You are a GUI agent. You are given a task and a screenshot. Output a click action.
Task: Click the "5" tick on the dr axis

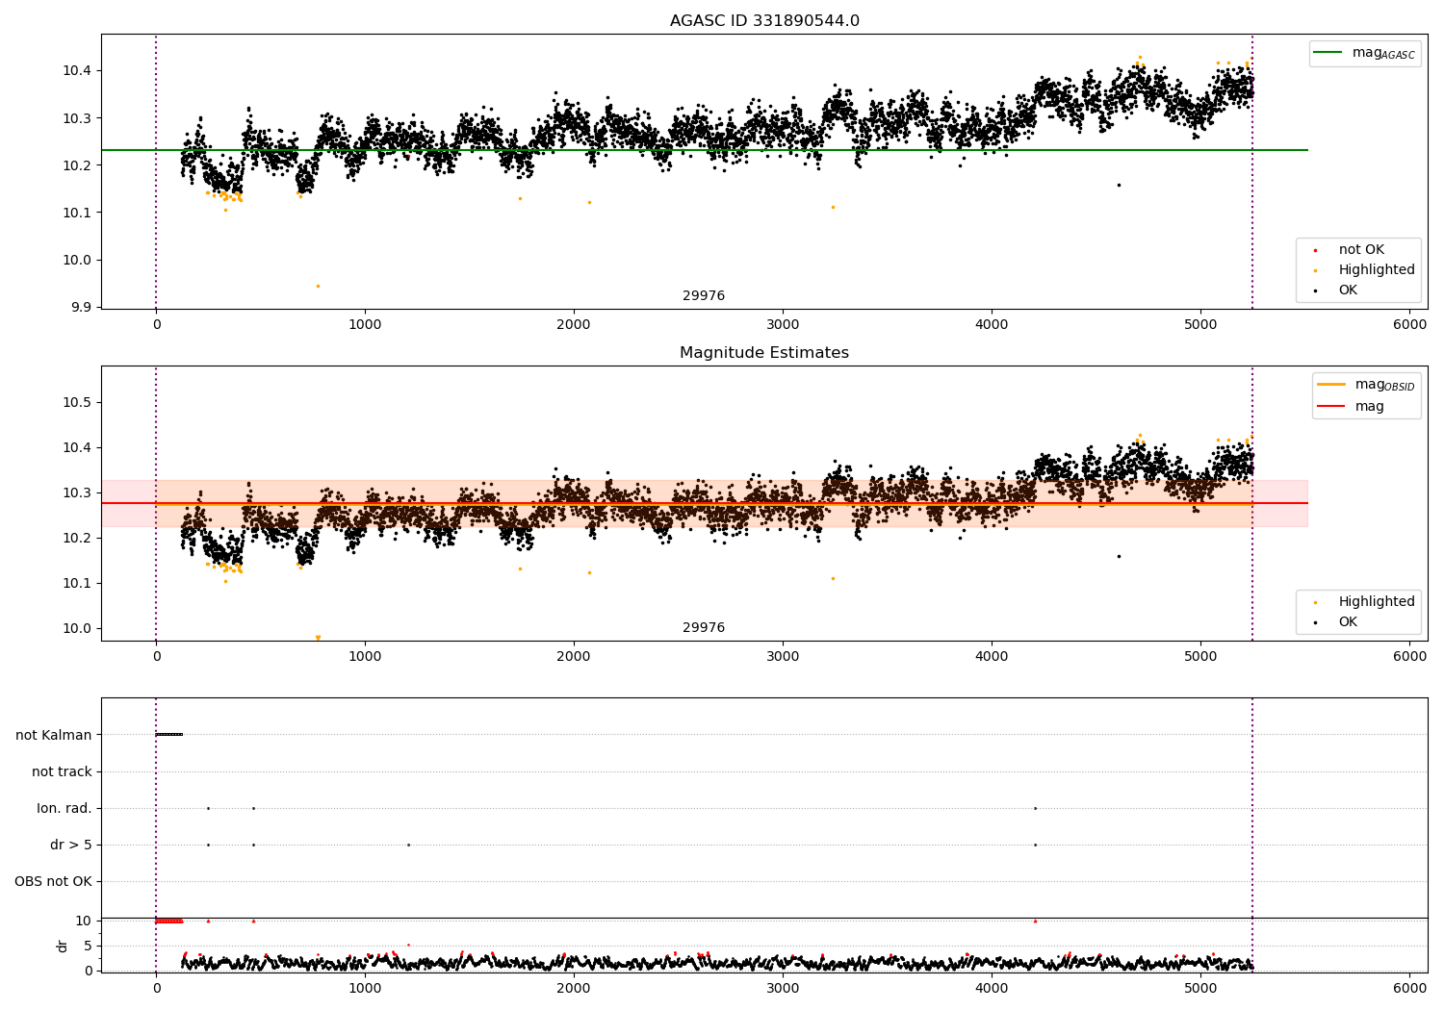88,946
